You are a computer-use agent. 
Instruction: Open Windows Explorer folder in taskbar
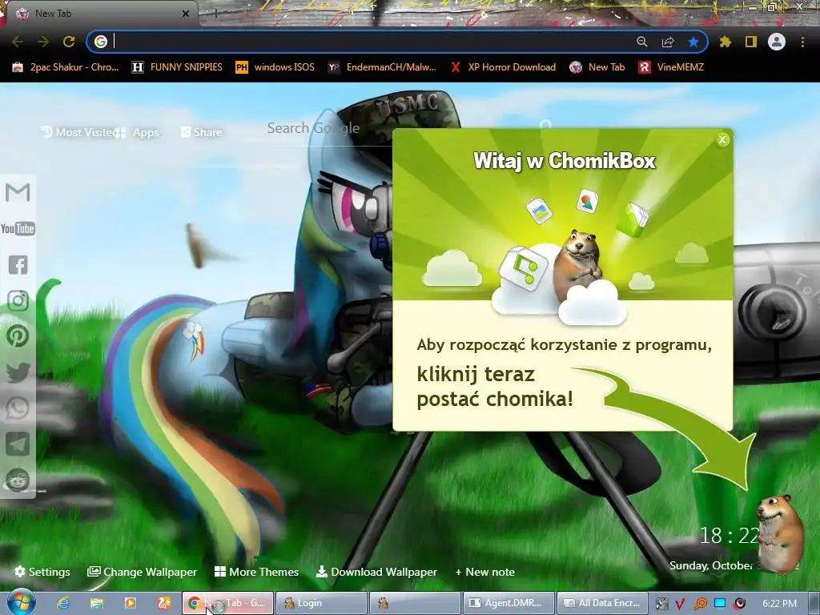tap(97, 603)
